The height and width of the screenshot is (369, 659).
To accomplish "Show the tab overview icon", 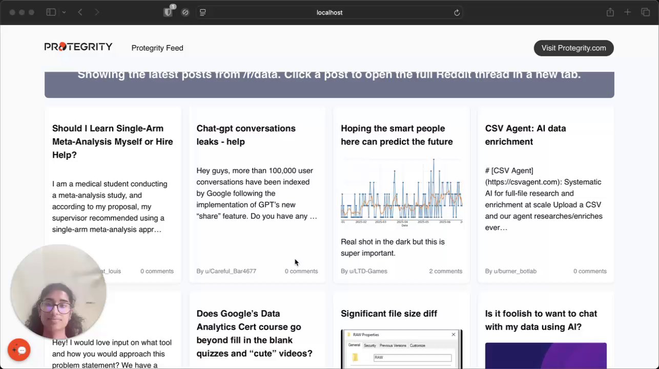I will [645, 12].
